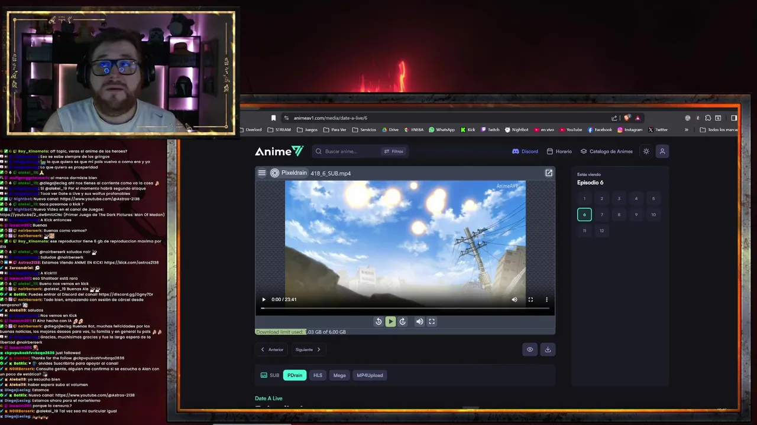Open the YouTube bookmark
Screen dimensions: 757x425
571,130
